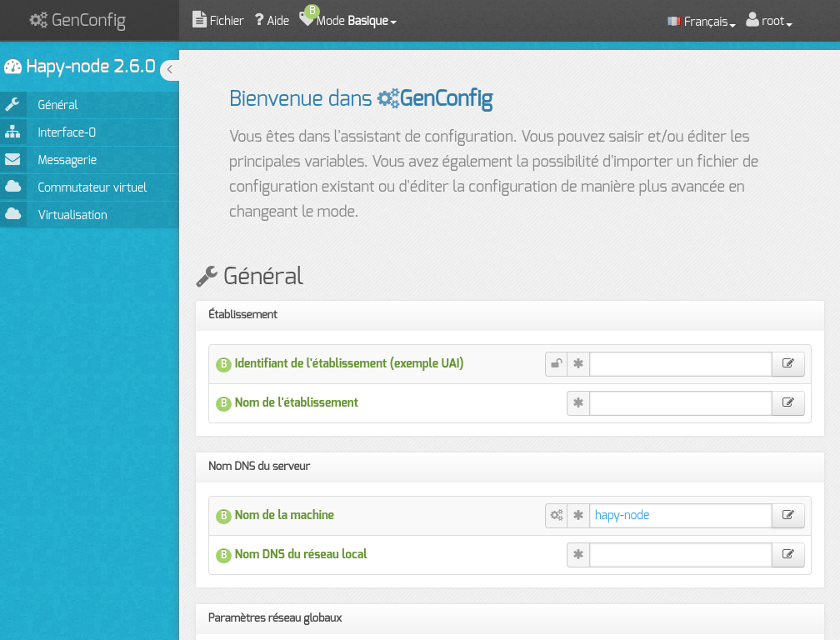The image size is (840, 640).
Task: Focus the Nom DNS du réseau local field
Action: pos(680,554)
